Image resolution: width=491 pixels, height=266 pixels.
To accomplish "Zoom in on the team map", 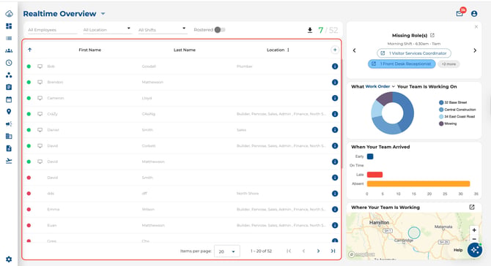I will (474, 229).
